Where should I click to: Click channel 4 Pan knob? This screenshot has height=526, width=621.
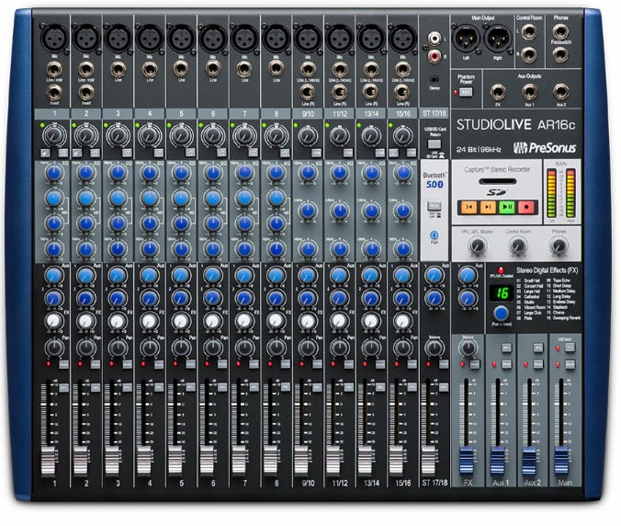pyautogui.click(x=150, y=348)
